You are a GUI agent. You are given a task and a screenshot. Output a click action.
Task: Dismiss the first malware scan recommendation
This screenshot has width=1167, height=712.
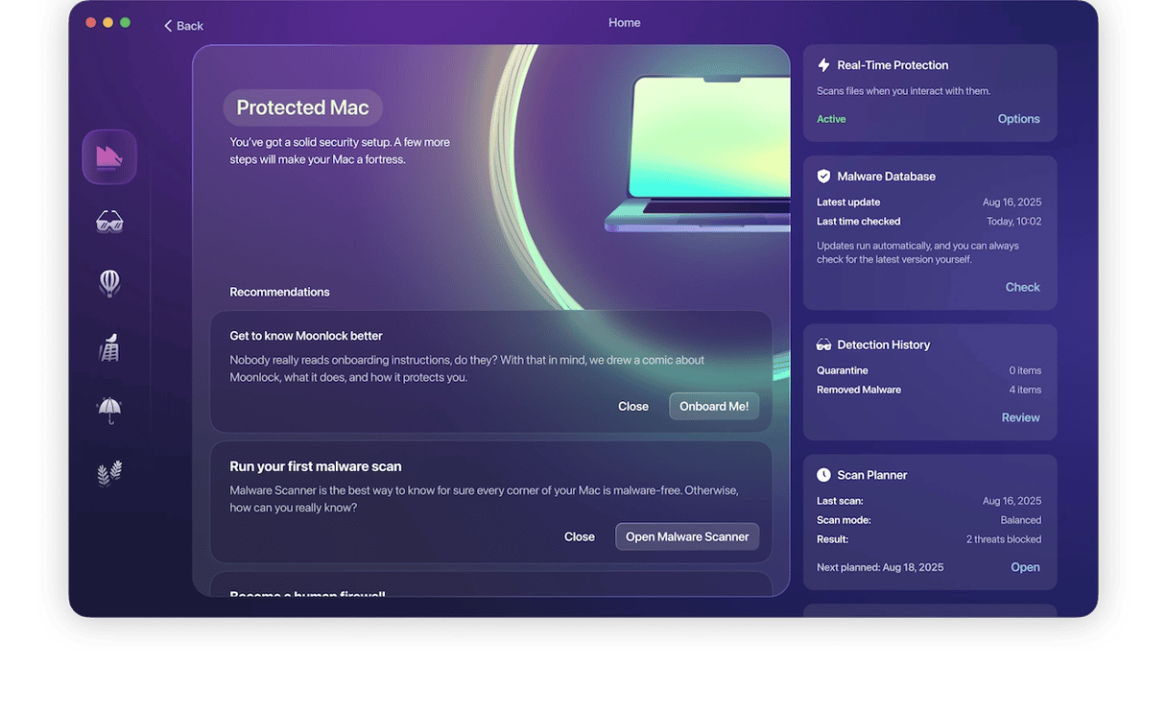(x=580, y=536)
